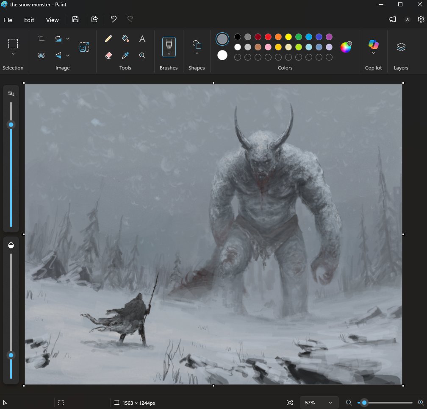
Task: Open the Rotate dropdown arrow
Action: click(x=68, y=39)
